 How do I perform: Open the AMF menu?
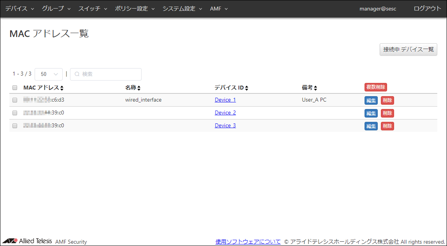click(219, 9)
